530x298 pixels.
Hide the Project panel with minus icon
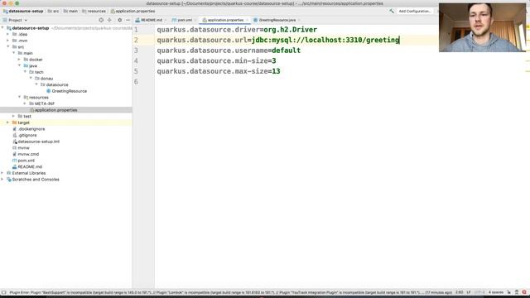pos(128,20)
